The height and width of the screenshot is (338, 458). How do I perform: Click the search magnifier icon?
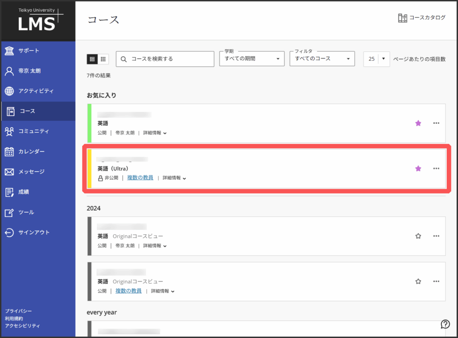(124, 59)
